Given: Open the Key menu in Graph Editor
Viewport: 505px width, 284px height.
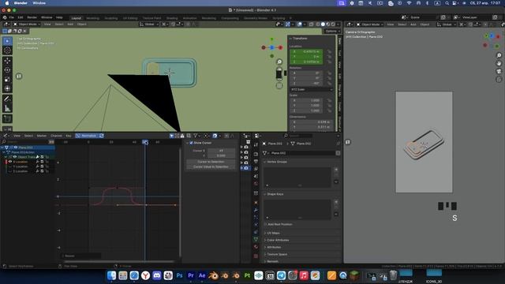Looking at the screenshot, I should 69,136.
